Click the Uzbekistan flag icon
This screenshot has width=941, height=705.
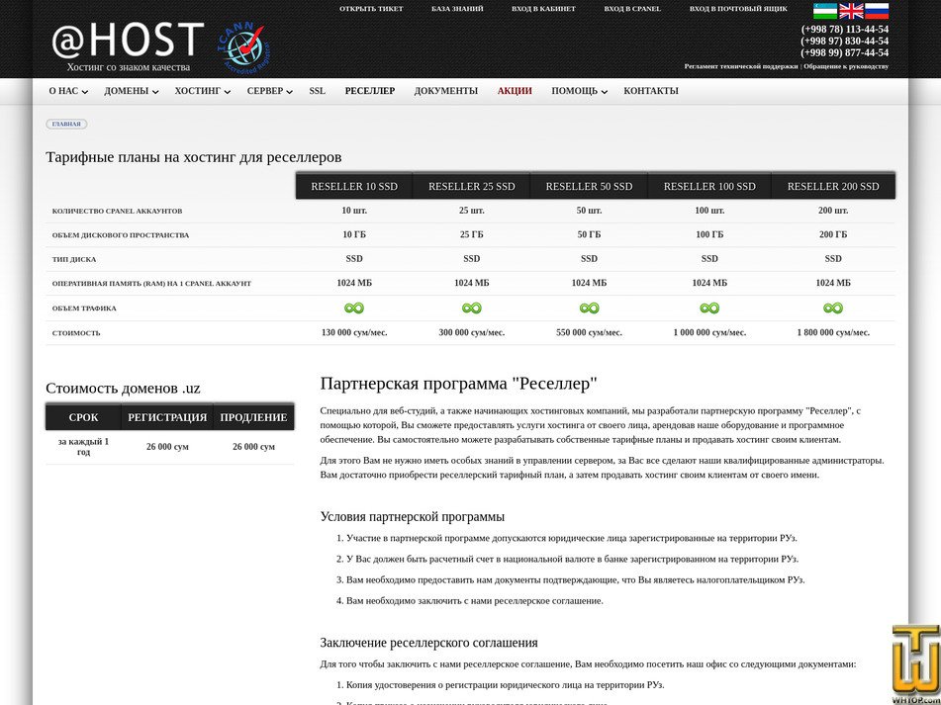click(x=825, y=10)
